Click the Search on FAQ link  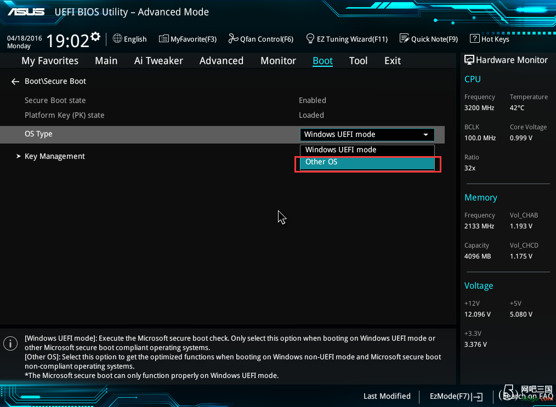point(527,396)
